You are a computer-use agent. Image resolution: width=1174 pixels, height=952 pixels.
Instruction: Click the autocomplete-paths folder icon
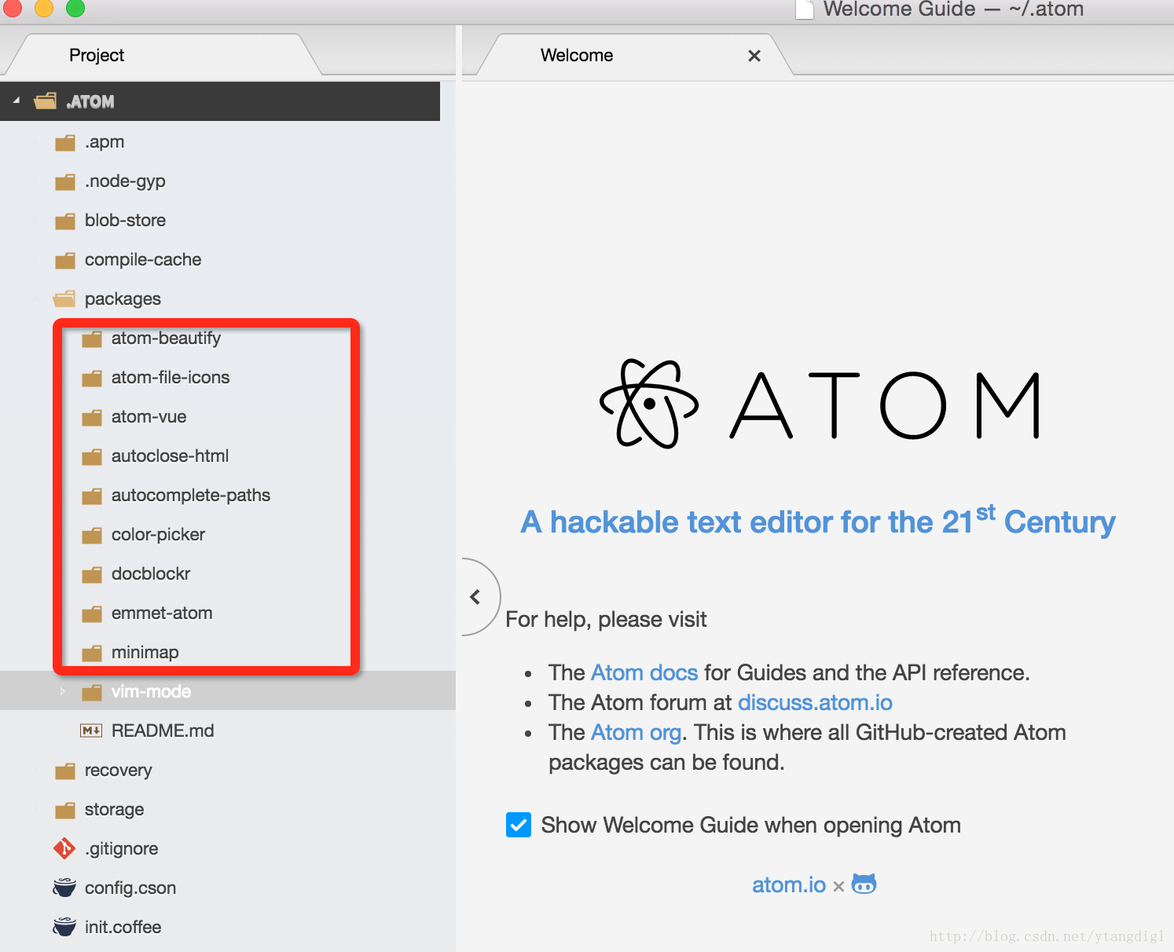click(92, 496)
